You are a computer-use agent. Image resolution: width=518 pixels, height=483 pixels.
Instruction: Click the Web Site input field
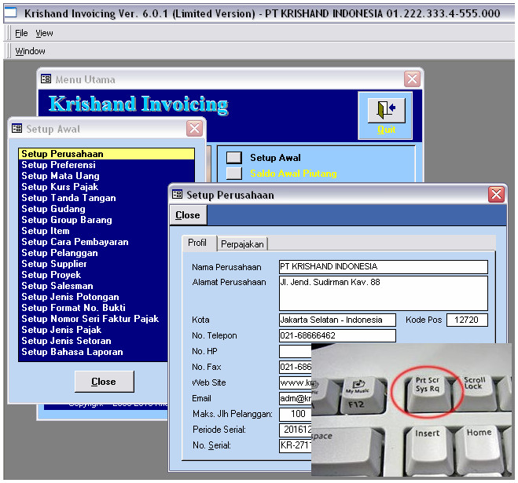pyautogui.click(x=296, y=382)
